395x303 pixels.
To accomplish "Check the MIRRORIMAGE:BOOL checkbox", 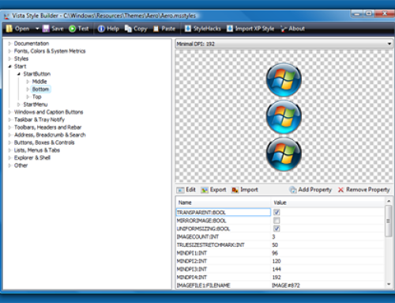I will tap(276, 221).
